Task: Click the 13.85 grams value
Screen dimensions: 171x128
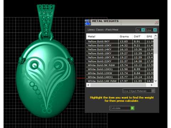Action: pos(124,42)
